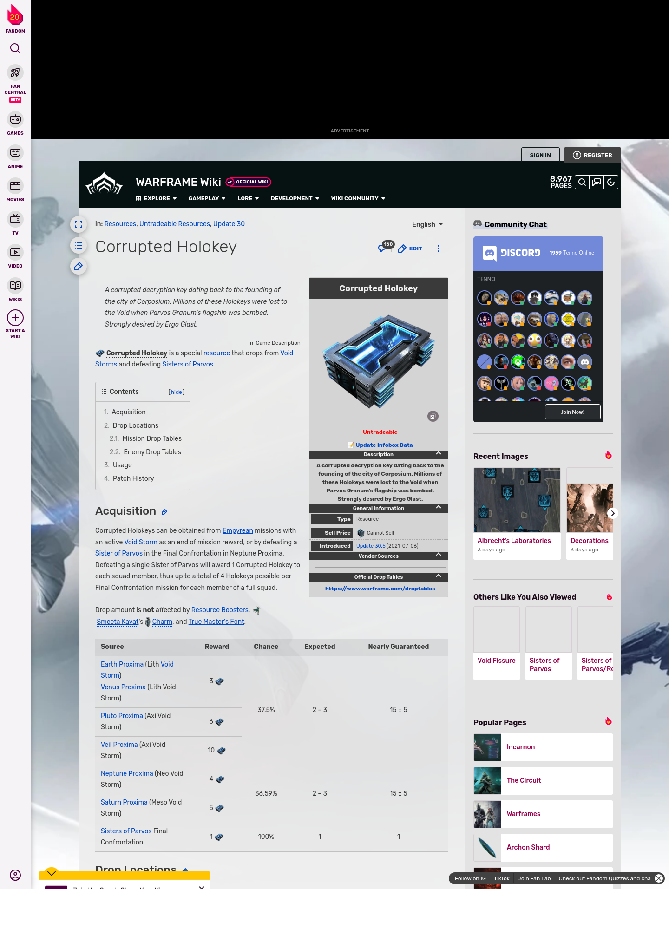Image resolution: width=669 pixels, height=929 pixels.
Task: Open the Video sidebar icon
Action: pos(15,252)
